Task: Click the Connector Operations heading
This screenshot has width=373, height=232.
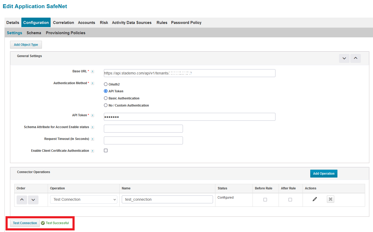Action: click(x=33, y=172)
